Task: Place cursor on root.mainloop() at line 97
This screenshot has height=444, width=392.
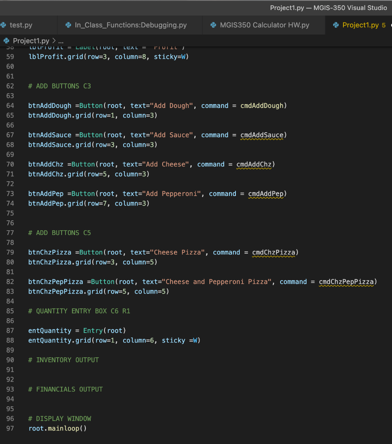Action: 57,428
